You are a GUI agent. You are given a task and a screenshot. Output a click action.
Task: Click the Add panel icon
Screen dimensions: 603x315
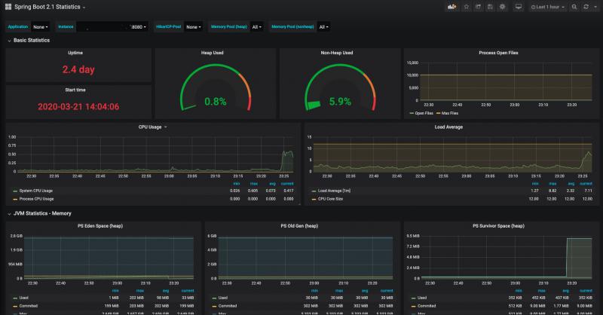(452, 7)
